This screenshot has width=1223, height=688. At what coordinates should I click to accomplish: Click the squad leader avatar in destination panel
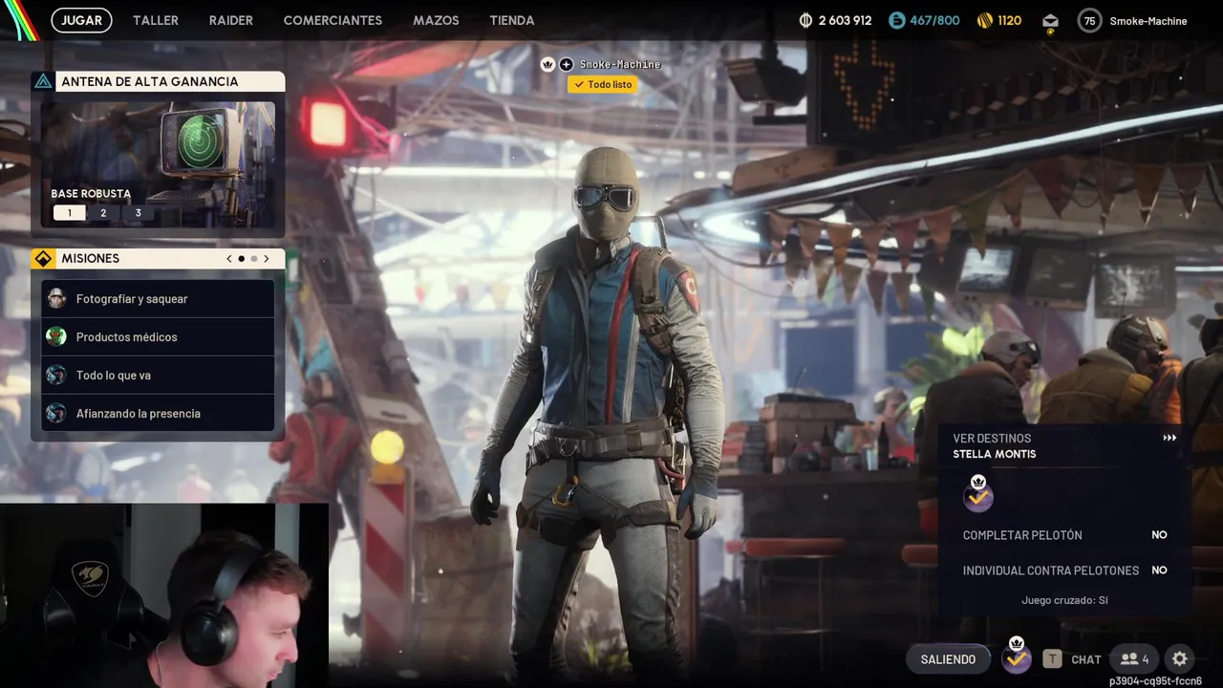[x=977, y=494]
